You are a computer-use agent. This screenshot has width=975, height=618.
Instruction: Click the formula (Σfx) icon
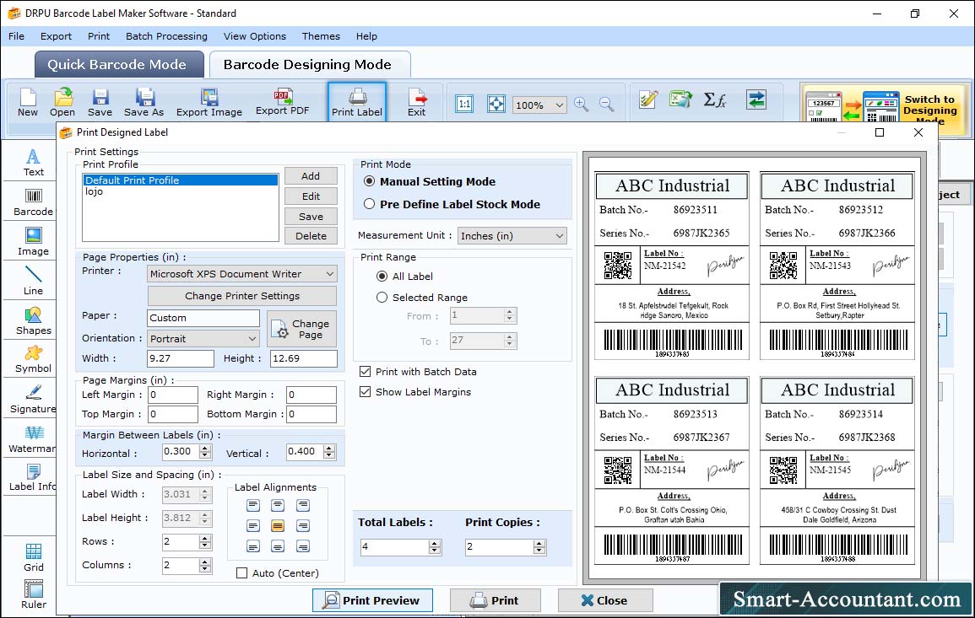point(714,99)
